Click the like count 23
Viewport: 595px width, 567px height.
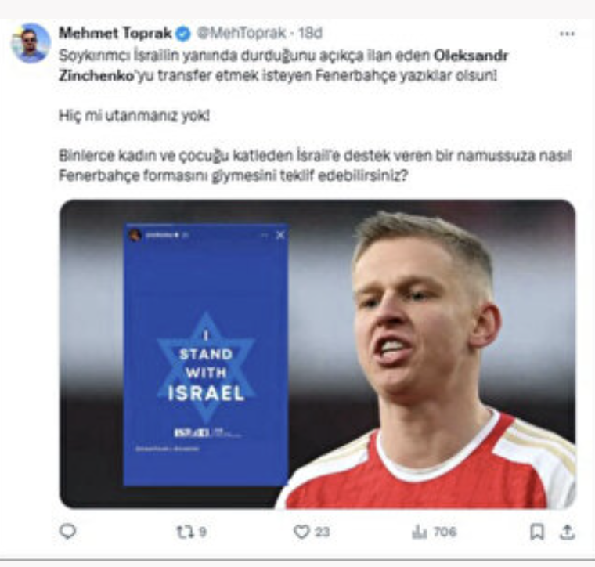[322, 532]
